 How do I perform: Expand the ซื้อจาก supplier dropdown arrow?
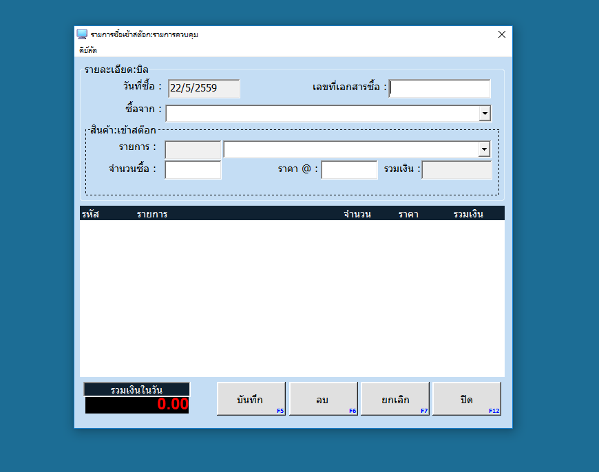coord(485,114)
